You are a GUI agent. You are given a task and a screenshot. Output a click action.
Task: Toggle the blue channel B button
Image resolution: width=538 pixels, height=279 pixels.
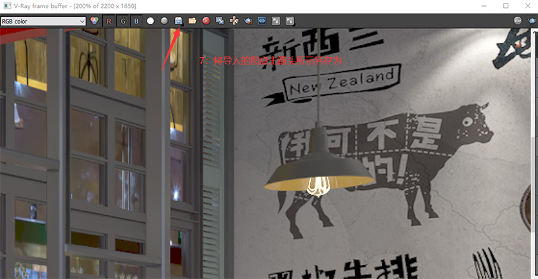(137, 21)
